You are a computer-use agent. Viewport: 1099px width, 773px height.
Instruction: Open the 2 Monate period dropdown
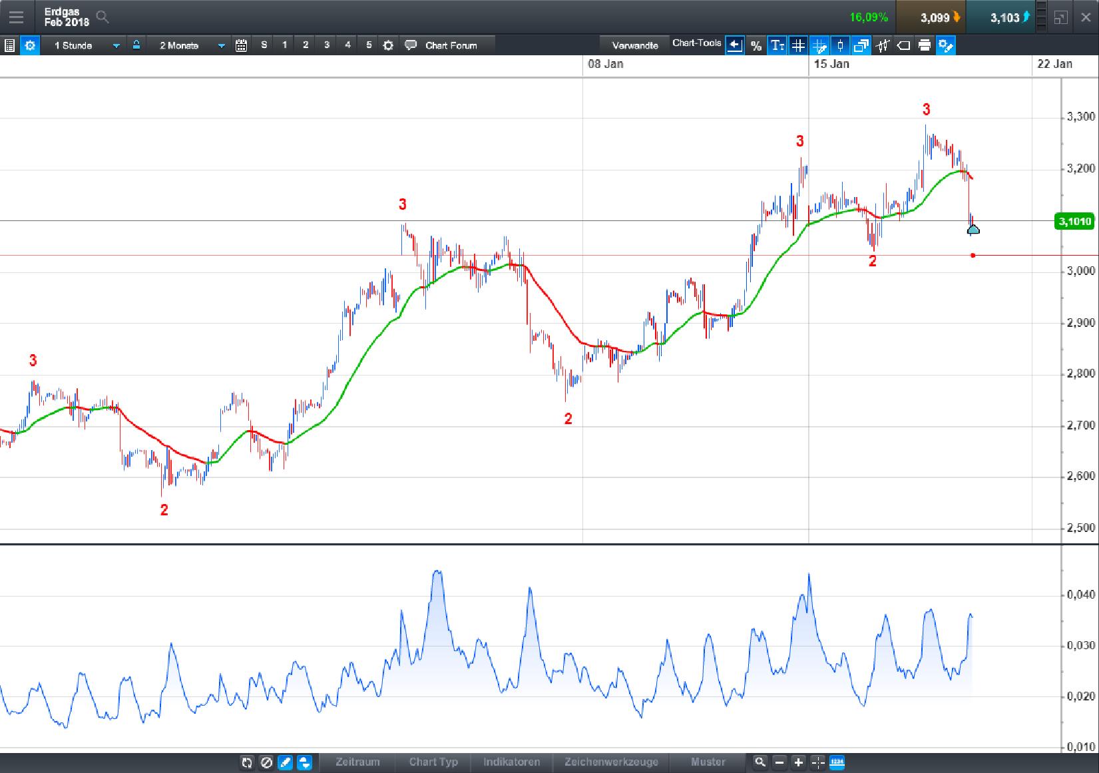(190, 45)
